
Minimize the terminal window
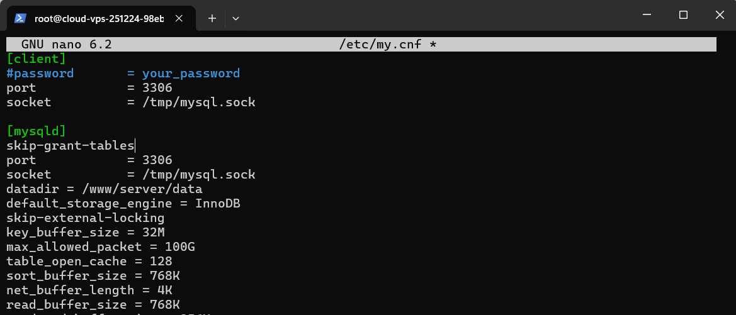647,14
